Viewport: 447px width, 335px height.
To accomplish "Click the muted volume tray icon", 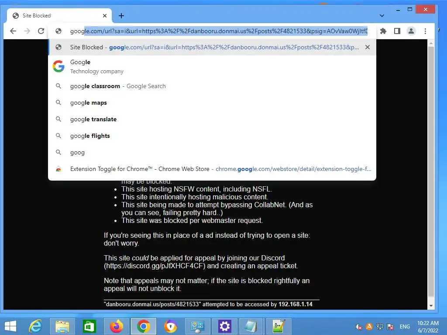I will pos(359,327).
